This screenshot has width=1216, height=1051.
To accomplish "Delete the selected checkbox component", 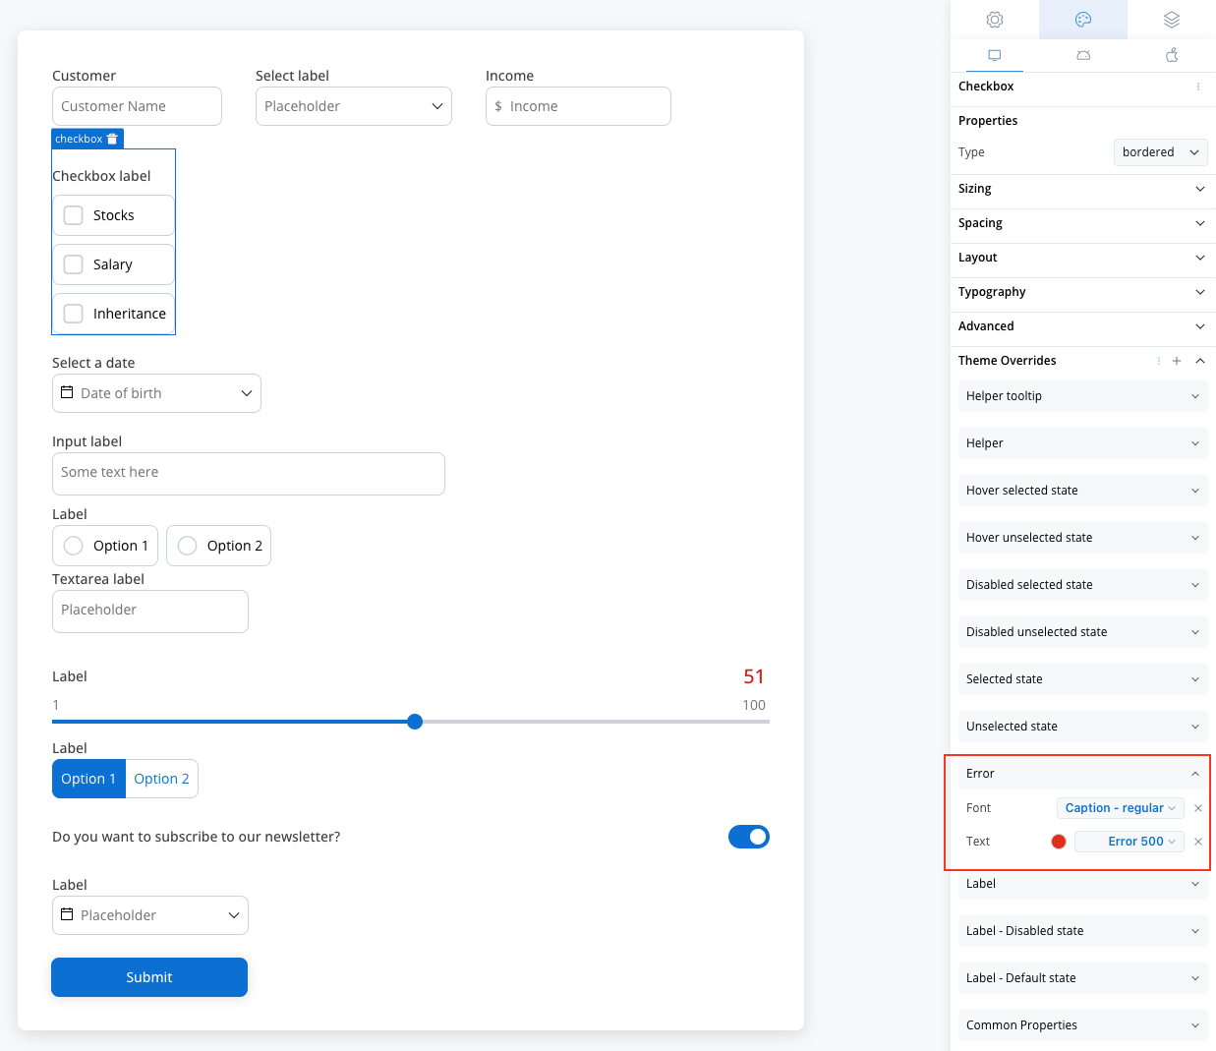I will tap(112, 140).
